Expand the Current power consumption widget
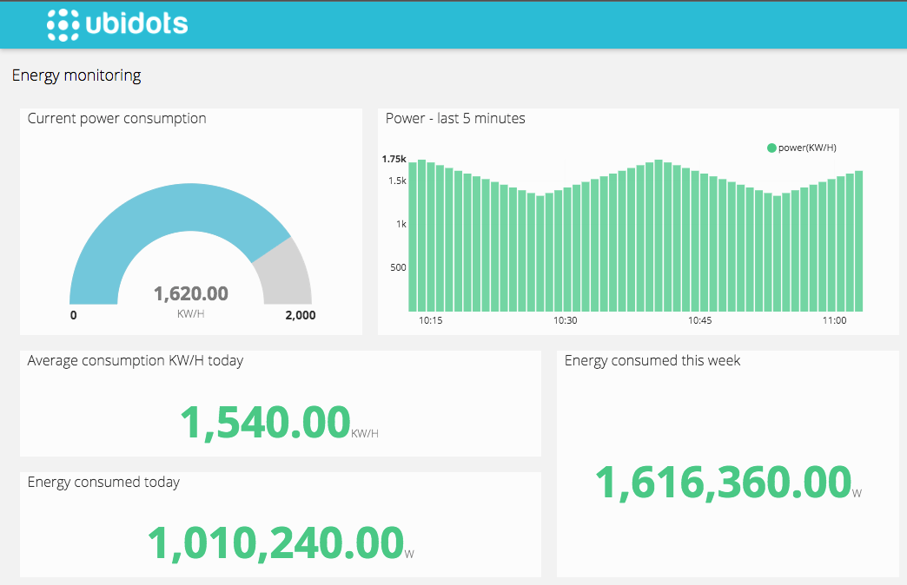The image size is (907, 585). 117,118
